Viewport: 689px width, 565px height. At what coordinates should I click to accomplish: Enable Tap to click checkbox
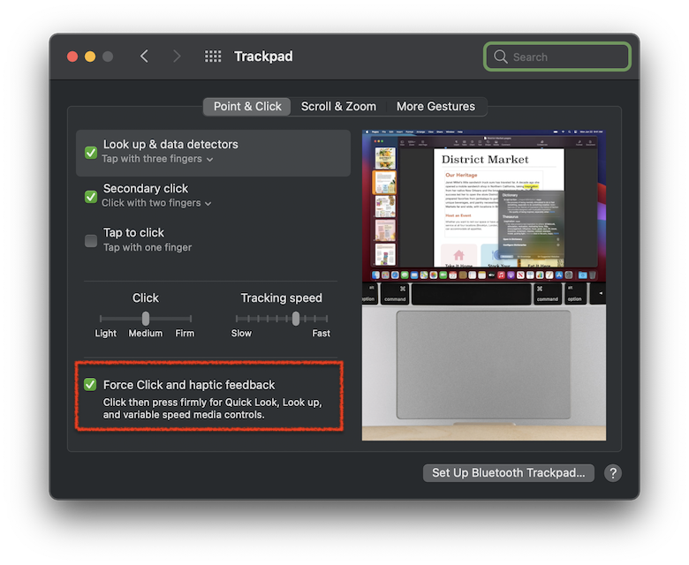(x=91, y=241)
